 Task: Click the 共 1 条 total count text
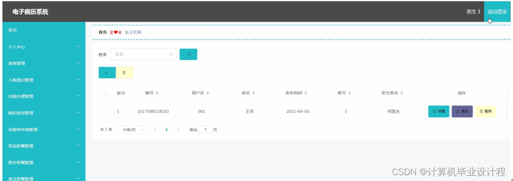[x=106, y=130]
